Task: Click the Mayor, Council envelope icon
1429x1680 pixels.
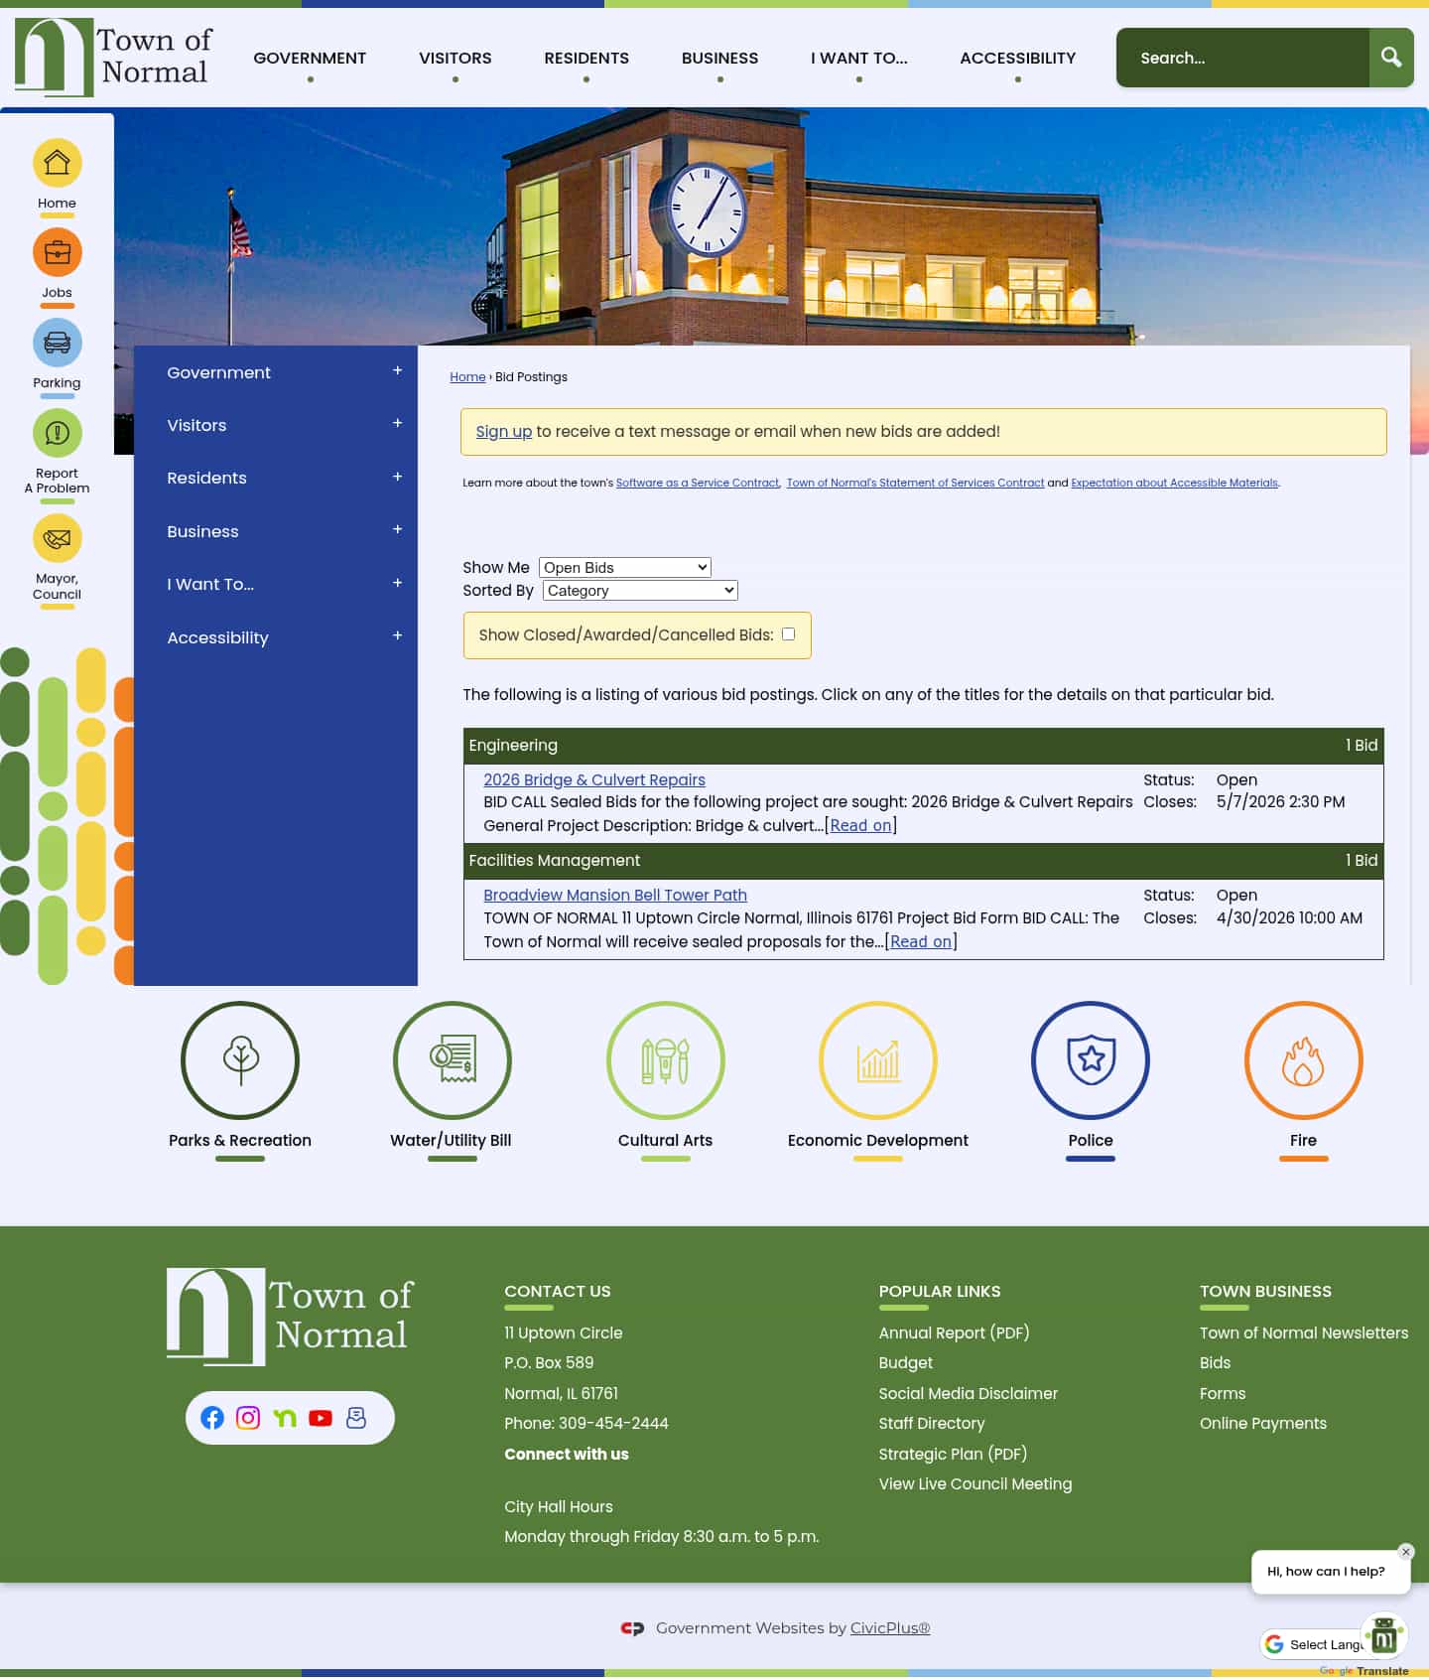Action: 57,538
